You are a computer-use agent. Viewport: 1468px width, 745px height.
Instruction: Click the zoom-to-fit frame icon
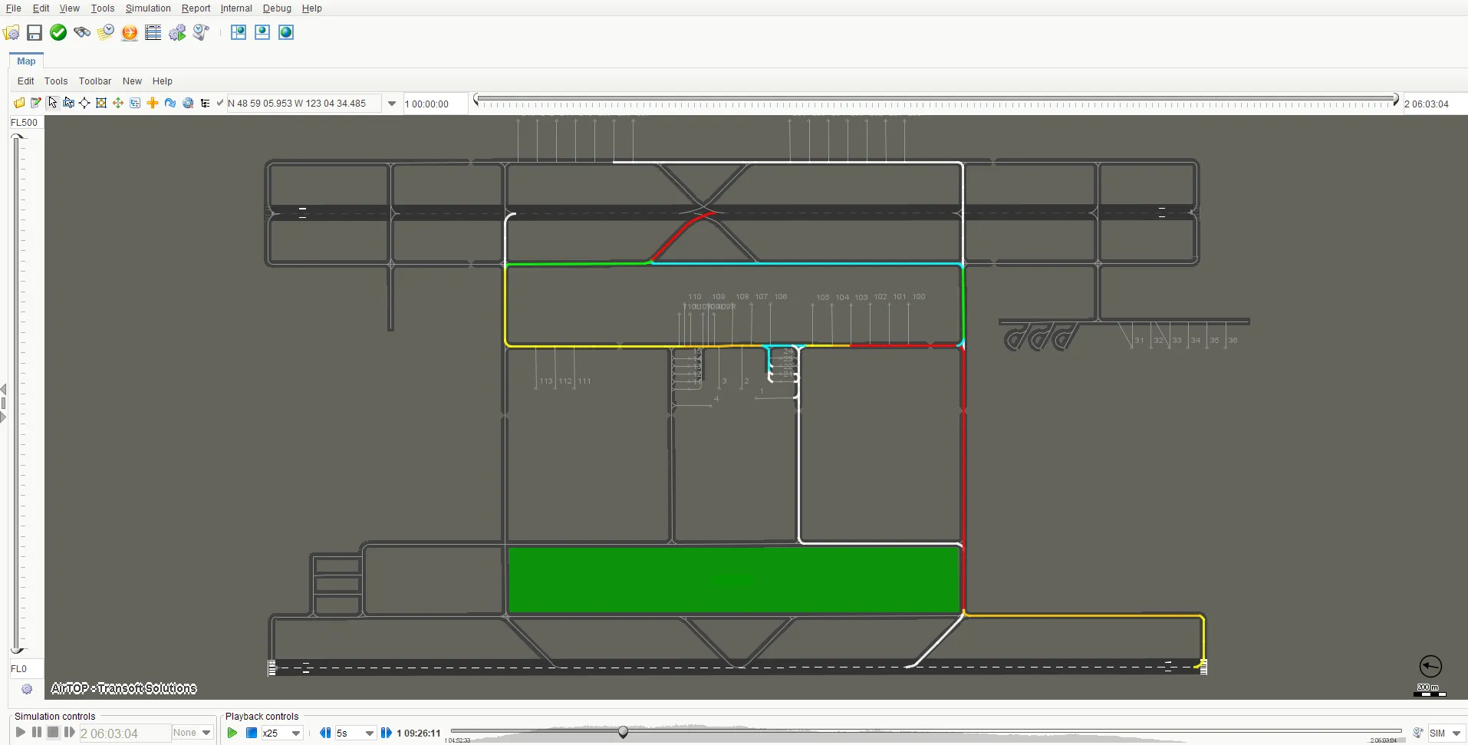click(101, 103)
